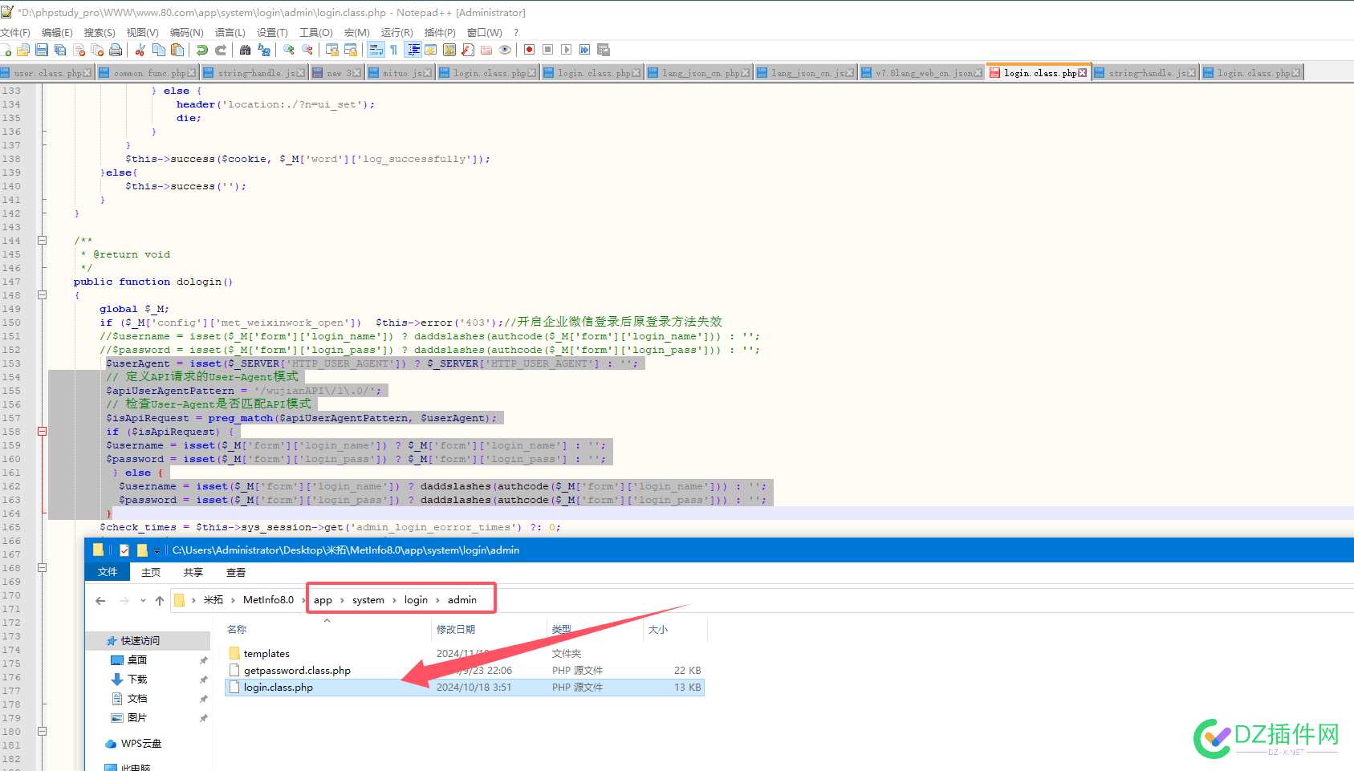1354x771 pixels.
Task: Click the Paste toolbar icon
Action: (177, 50)
